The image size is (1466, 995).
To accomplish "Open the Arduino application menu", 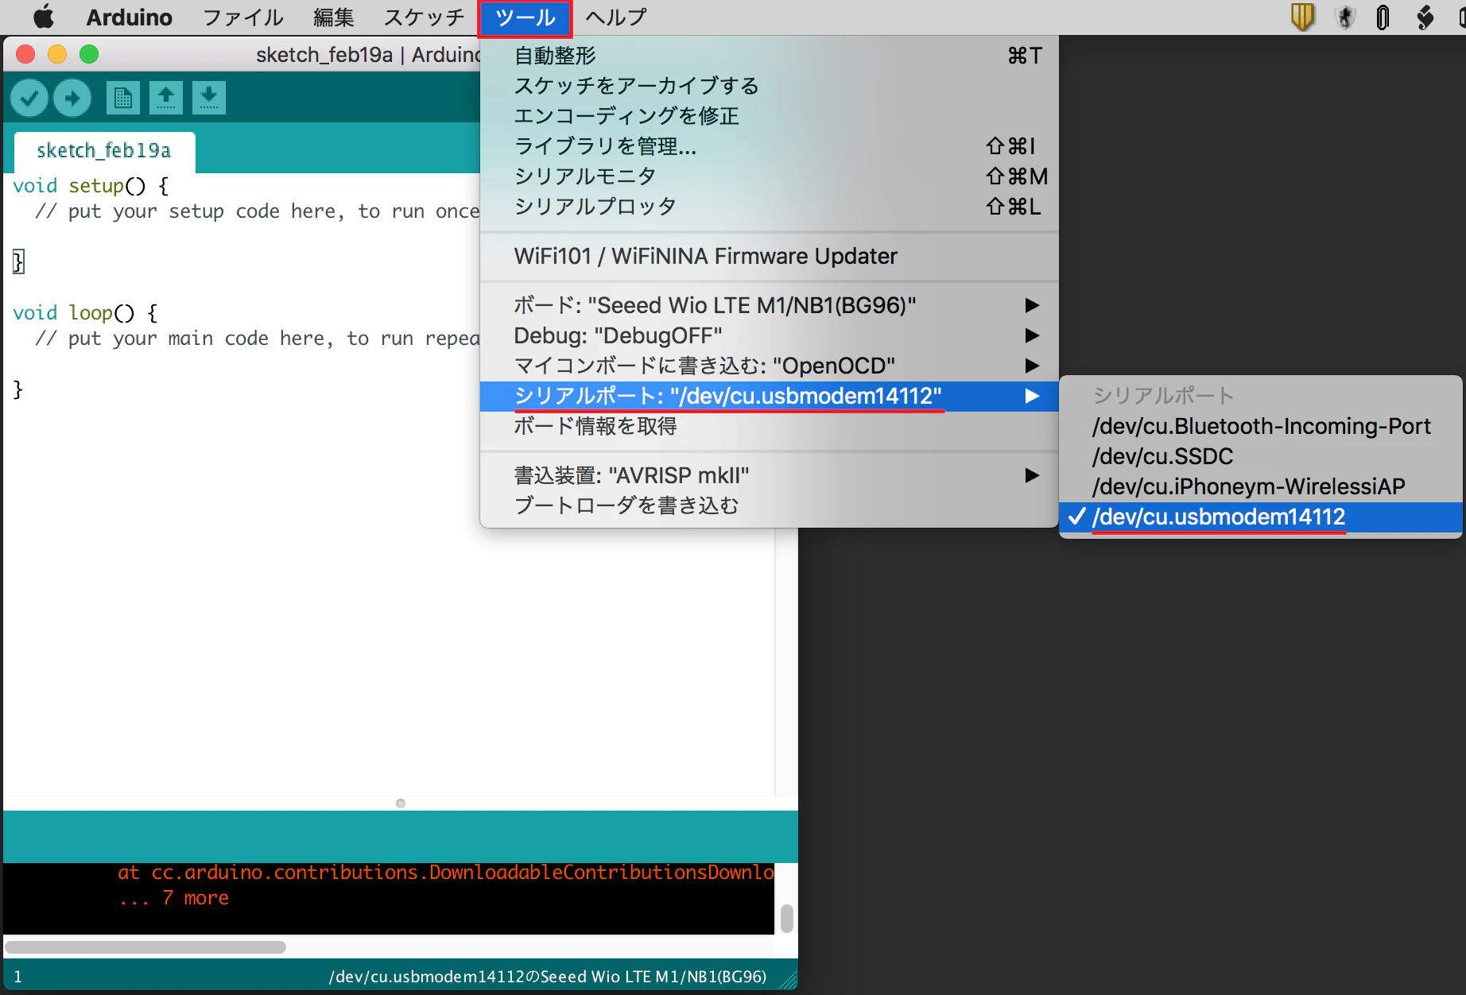I will point(129,17).
